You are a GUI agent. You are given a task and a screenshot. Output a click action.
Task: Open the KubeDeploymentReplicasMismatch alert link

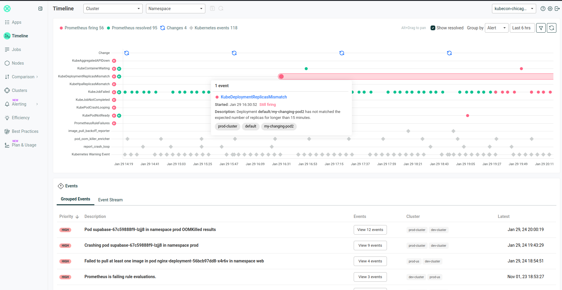254,97
